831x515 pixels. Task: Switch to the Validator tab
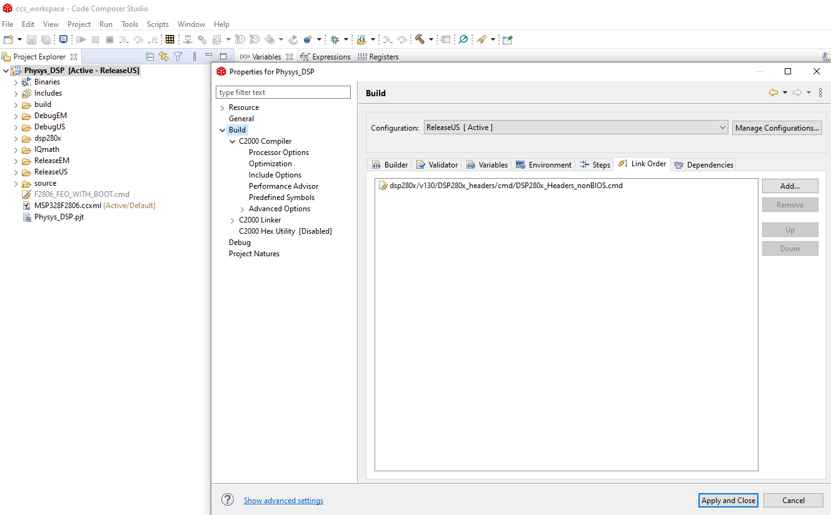coord(437,165)
